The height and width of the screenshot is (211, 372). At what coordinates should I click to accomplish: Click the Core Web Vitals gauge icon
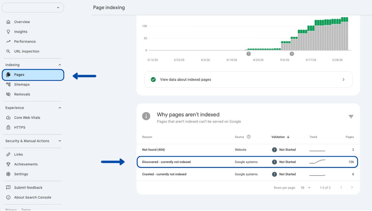(x=8, y=118)
